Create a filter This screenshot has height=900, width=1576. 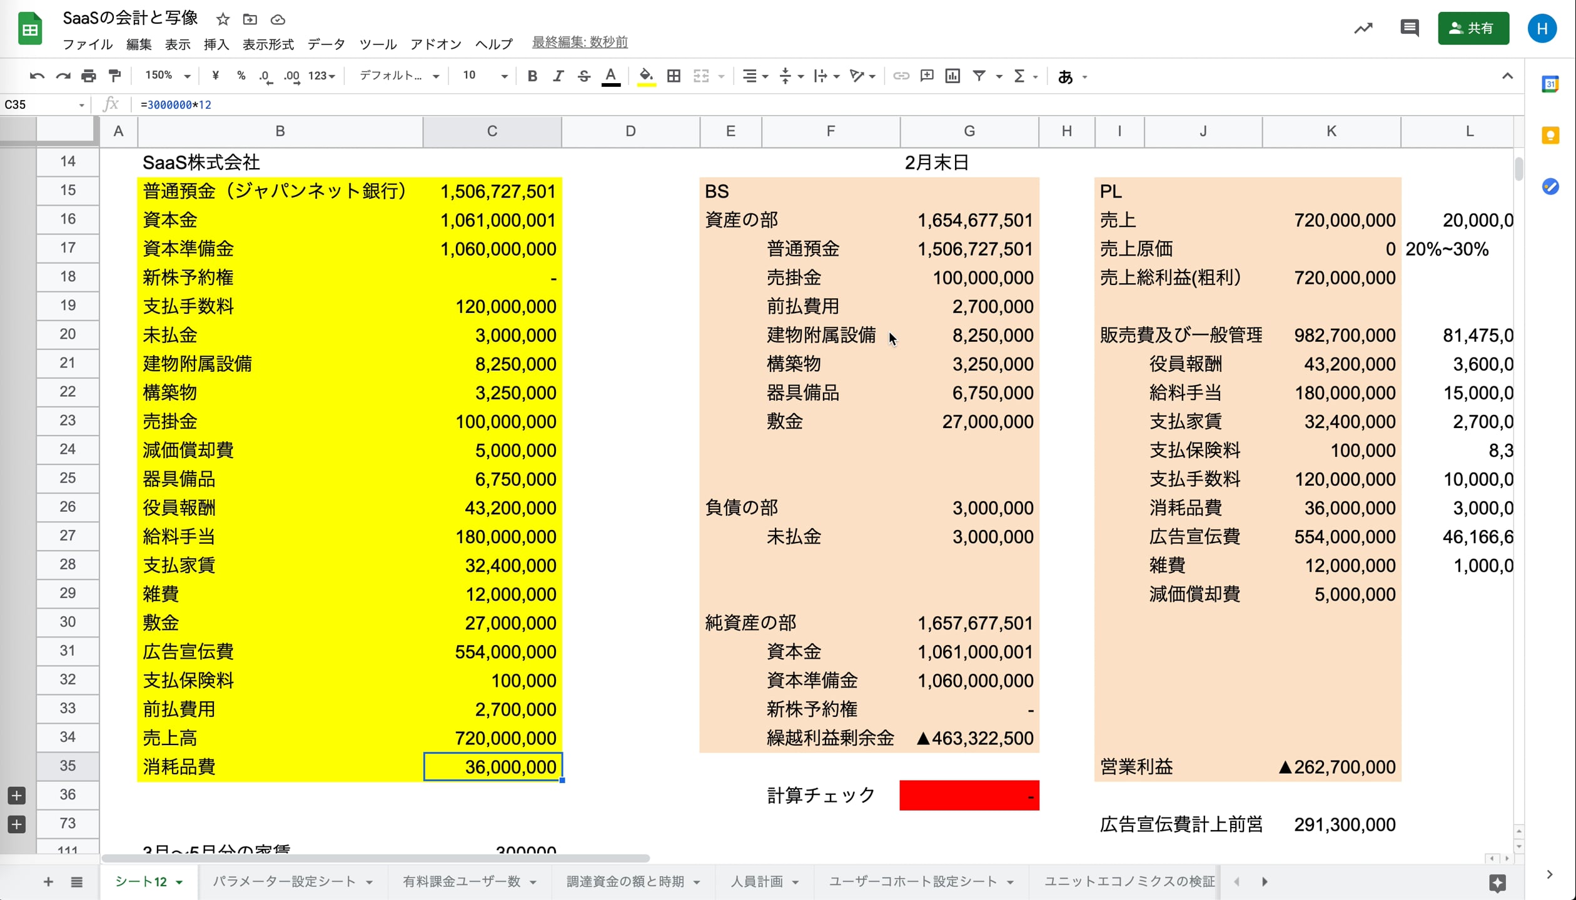[979, 76]
